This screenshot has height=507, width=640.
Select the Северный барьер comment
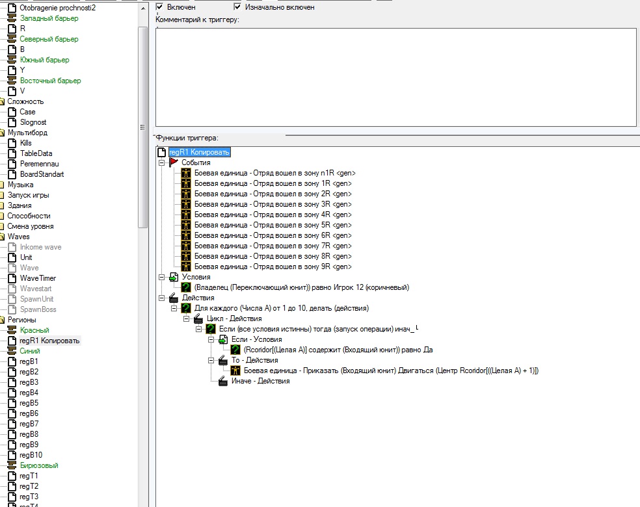point(49,39)
